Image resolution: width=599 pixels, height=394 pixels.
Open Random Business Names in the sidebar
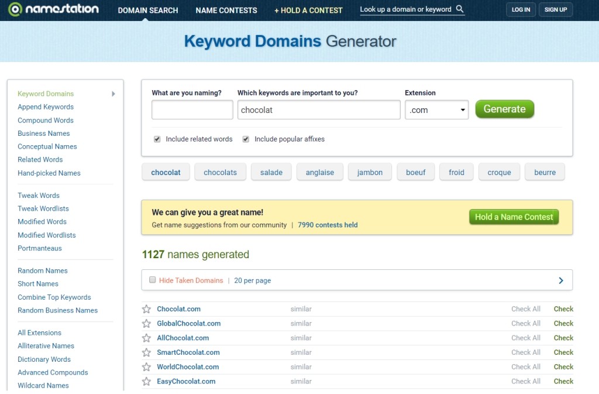[58, 310]
